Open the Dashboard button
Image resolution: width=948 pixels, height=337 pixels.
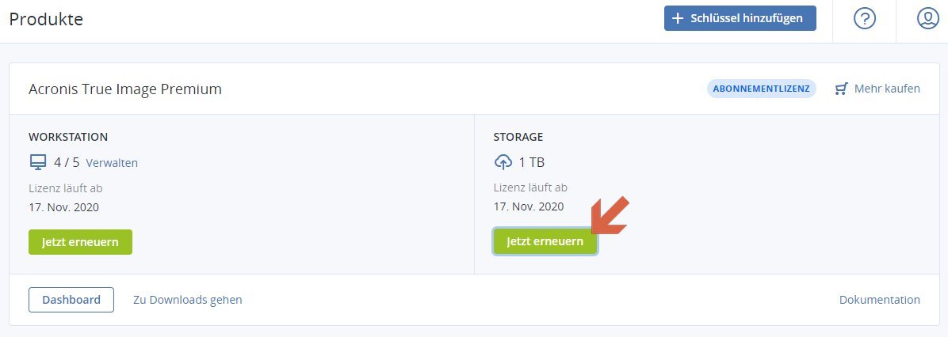pyautogui.click(x=71, y=300)
